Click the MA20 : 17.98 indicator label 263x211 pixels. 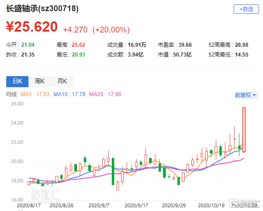tap(105, 94)
